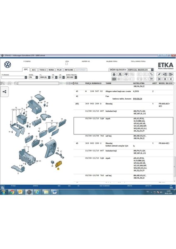Click the ETKA app icon in the taskbar
This screenshot has width=176, height=249.
(x=29, y=192)
